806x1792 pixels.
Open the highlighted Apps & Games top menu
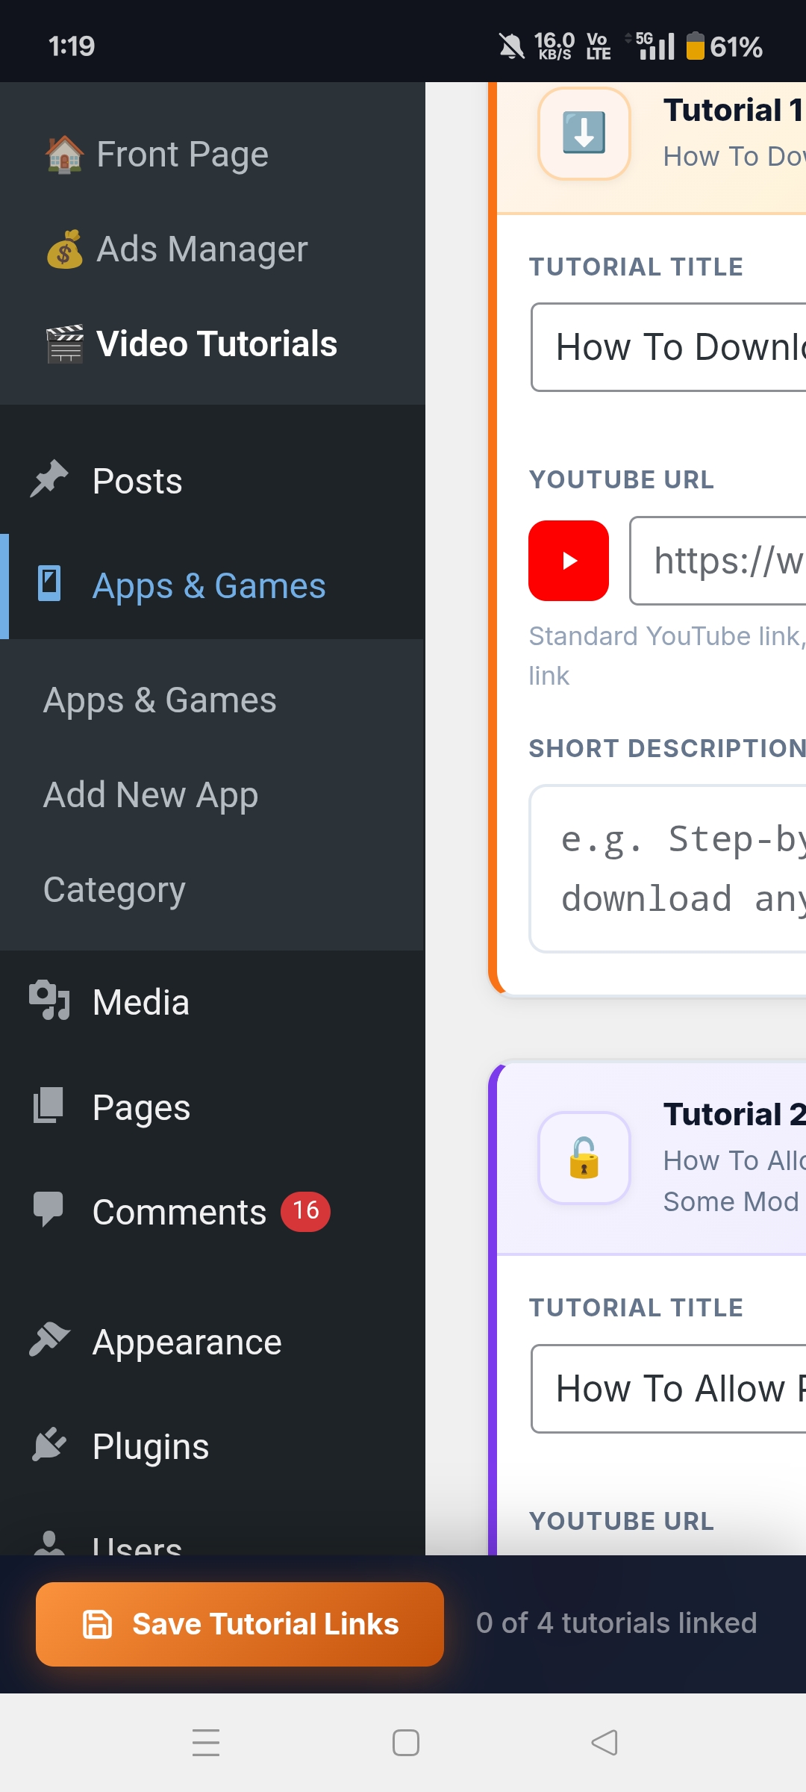213,586
